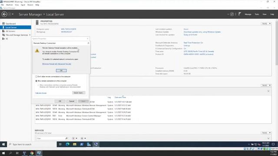Open the View menu in Server Manager
This screenshot has width=278, height=156.
coord(265,14)
